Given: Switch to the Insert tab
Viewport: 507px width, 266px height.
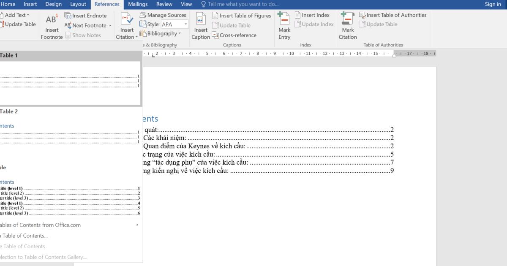Looking at the screenshot, I should [30, 4].
